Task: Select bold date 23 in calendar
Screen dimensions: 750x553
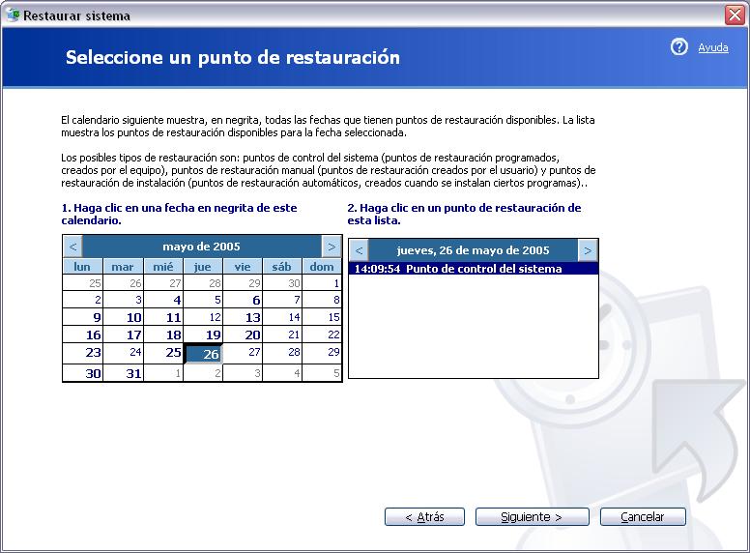Action: 83,353
